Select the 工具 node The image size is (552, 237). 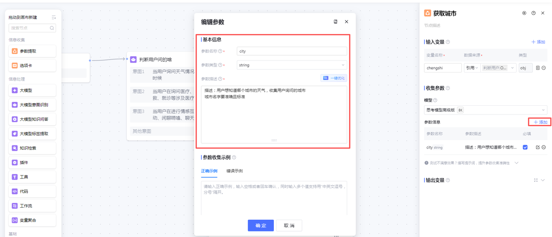coord(32,177)
